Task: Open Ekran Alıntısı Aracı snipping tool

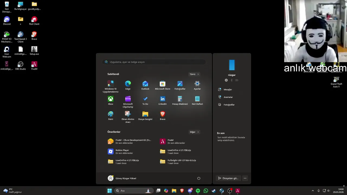Action: (128, 117)
